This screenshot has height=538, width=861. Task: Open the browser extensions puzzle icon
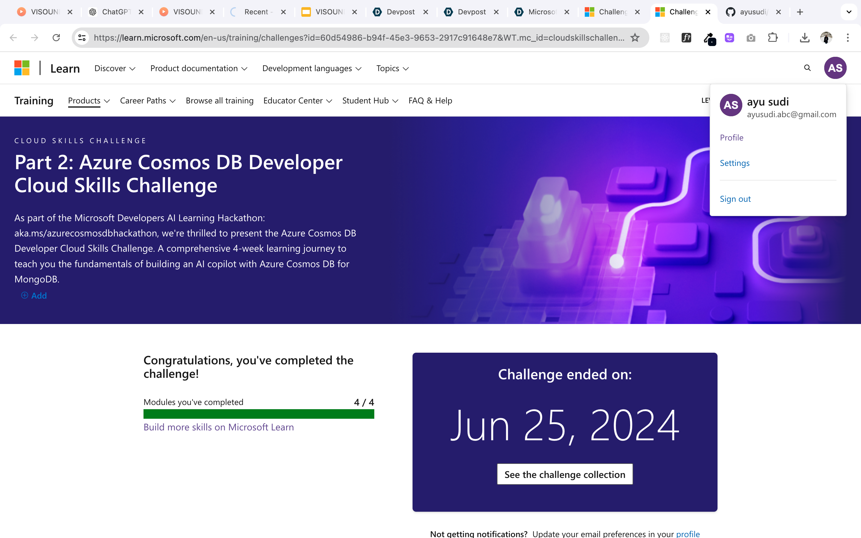click(x=773, y=38)
